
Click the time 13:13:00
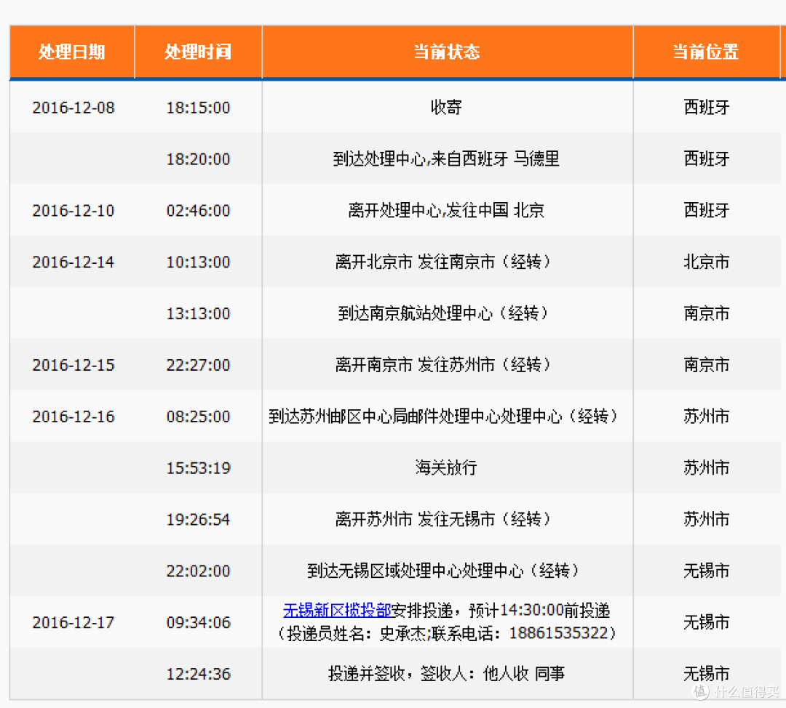point(198,313)
